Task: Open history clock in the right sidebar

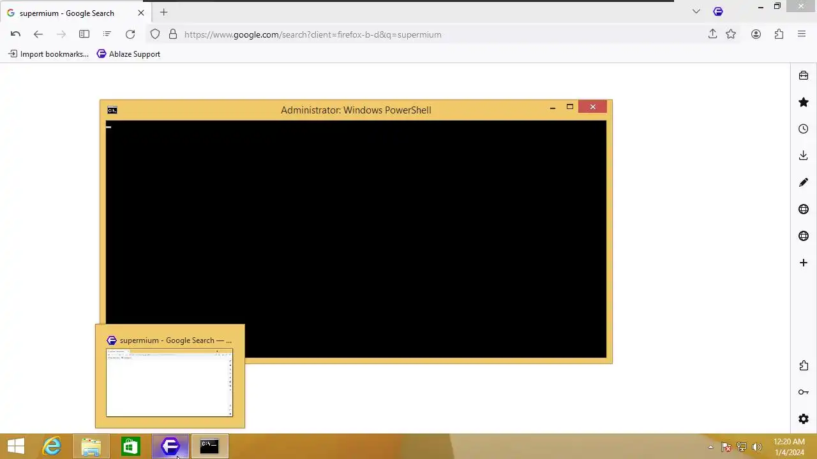Action: point(804,129)
